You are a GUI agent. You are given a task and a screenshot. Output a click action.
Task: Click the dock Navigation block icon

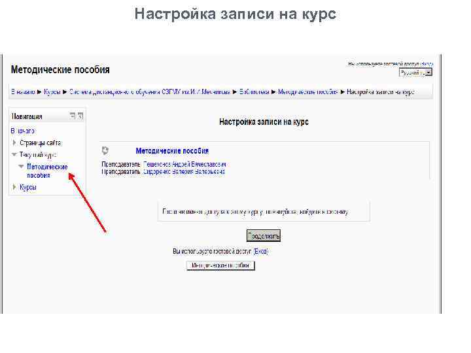pyautogui.click(x=80, y=116)
